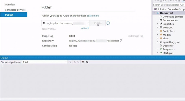Select the Startup.cs file label
The image size is (185, 101).
pyautogui.click(x=168, y=53)
